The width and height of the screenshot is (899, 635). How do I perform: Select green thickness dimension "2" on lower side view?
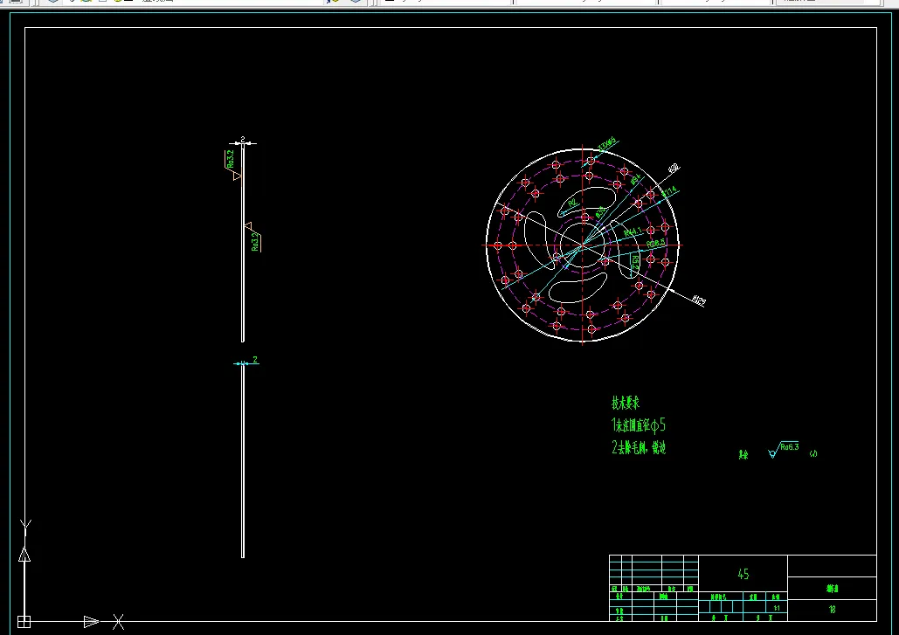(255, 359)
